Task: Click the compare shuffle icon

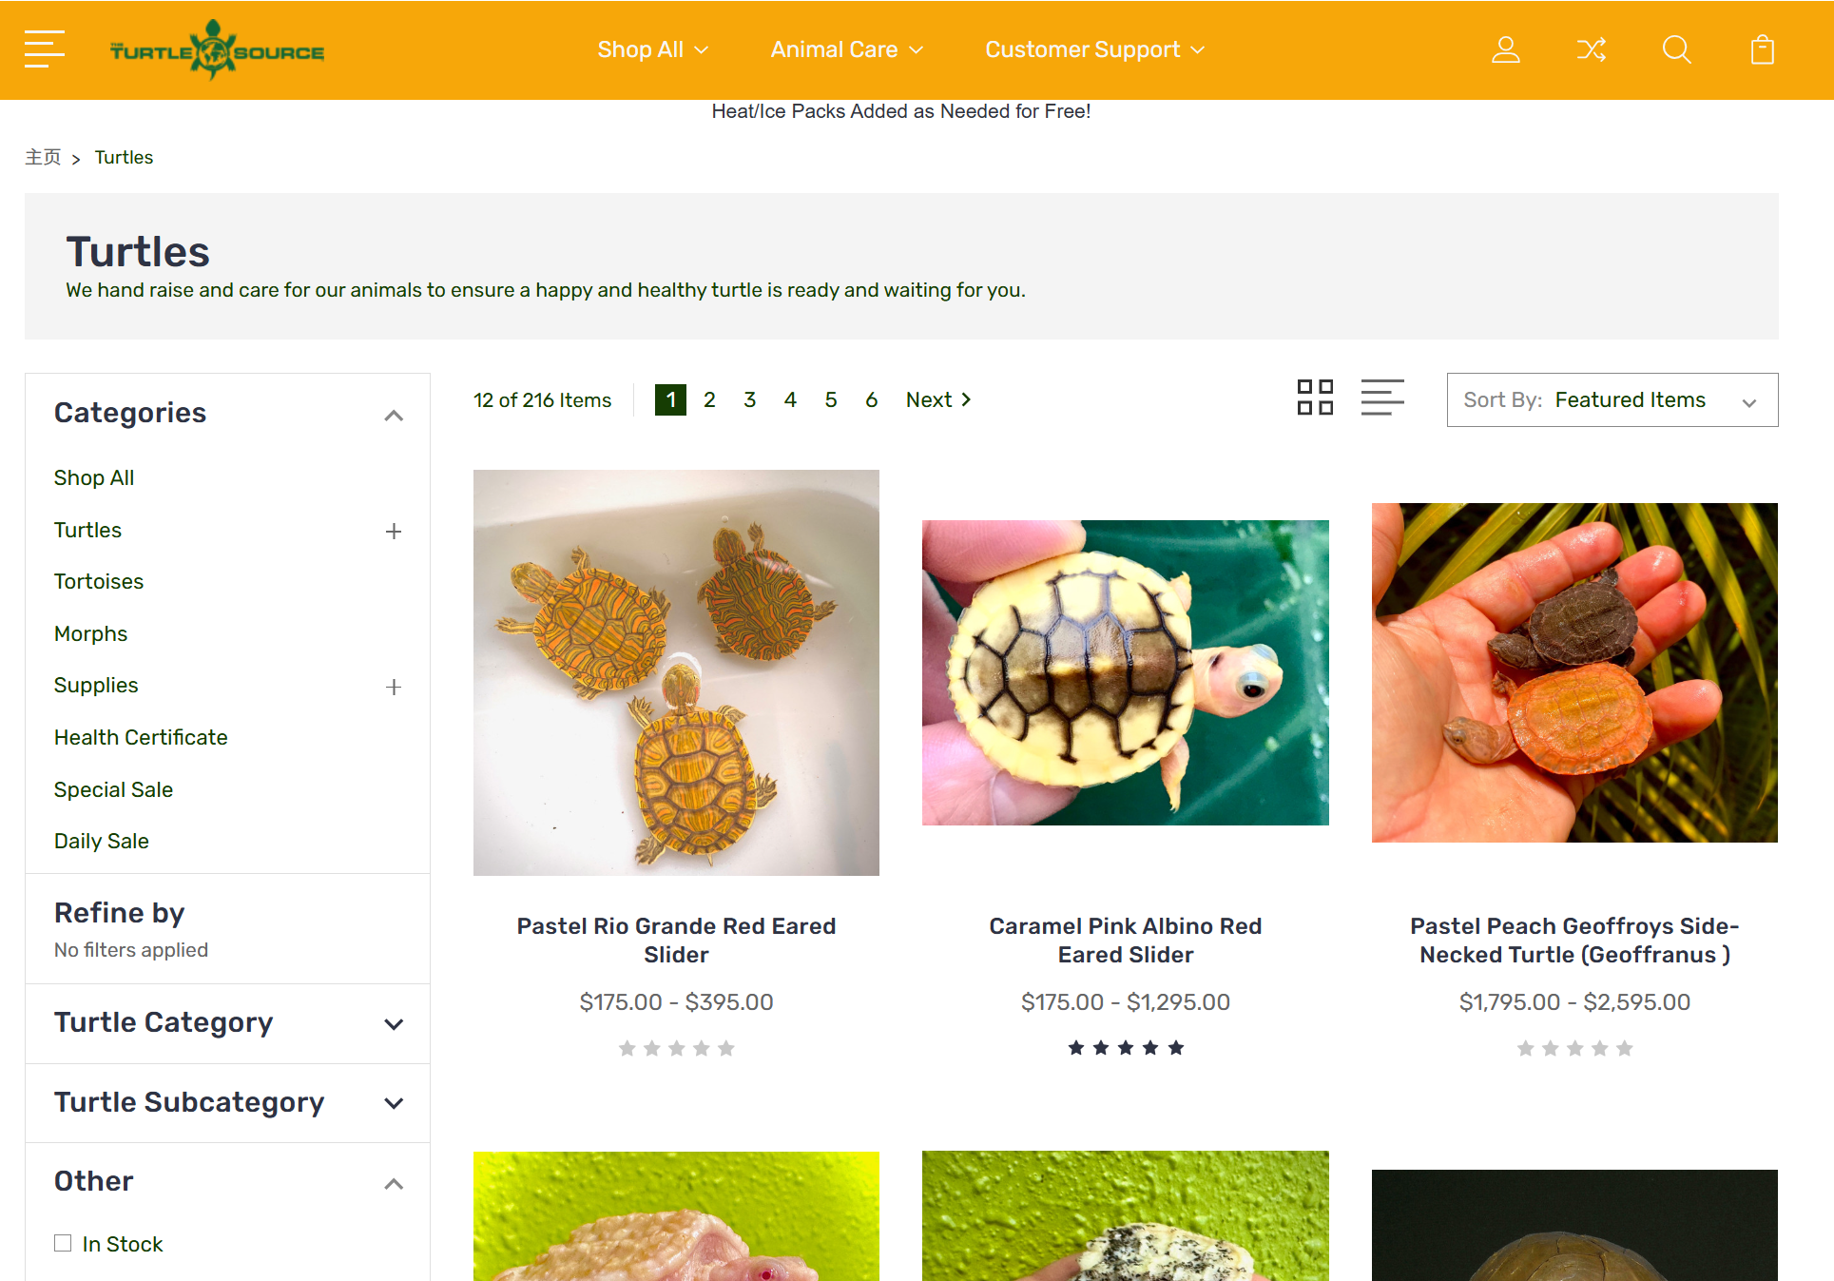Action: tap(1591, 49)
